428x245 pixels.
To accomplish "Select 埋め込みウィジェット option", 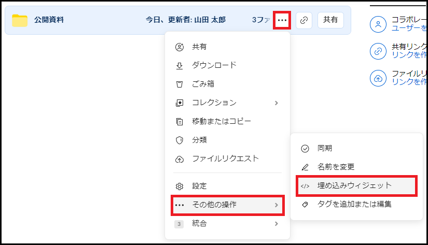I will [x=356, y=186].
